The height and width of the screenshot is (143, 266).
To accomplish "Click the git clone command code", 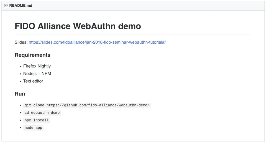I will click(87, 105).
